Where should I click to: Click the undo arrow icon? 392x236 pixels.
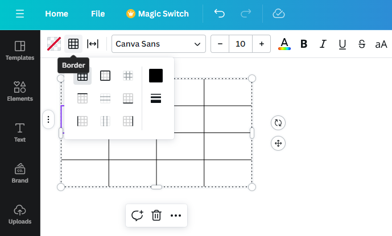tap(219, 14)
